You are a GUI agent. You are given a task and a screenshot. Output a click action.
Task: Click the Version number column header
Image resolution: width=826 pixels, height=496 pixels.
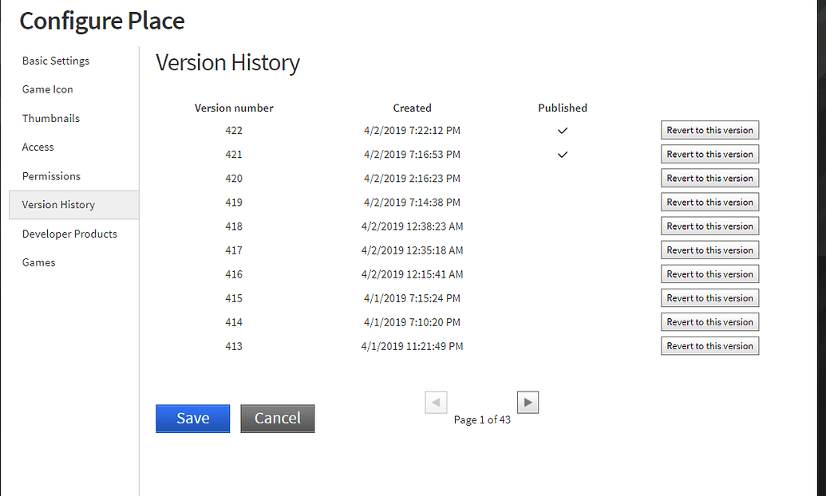pyautogui.click(x=234, y=108)
